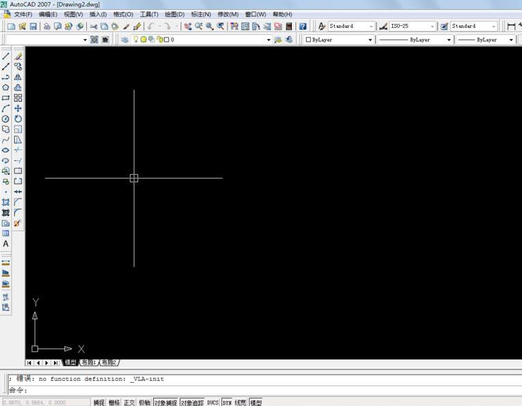Select the Move tool
The width and height of the screenshot is (522, 406).
tap(18, 108)
